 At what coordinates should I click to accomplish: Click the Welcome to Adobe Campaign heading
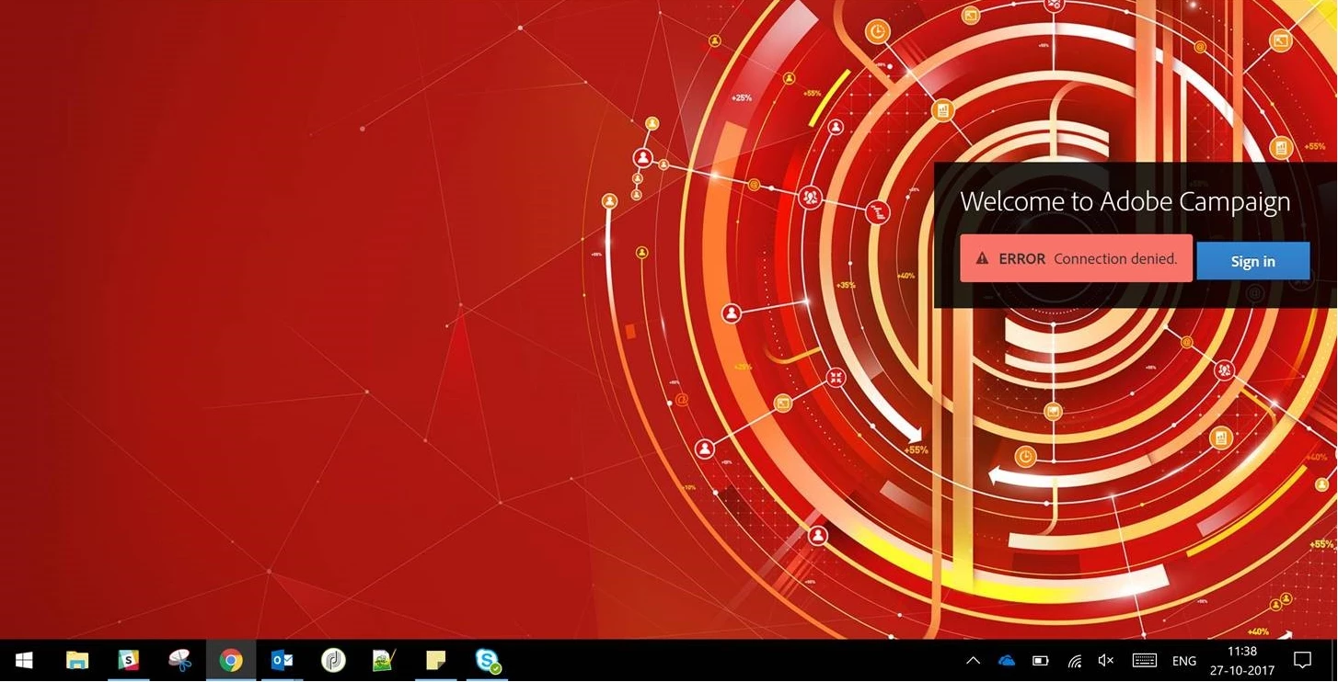tap(1125, 202)
